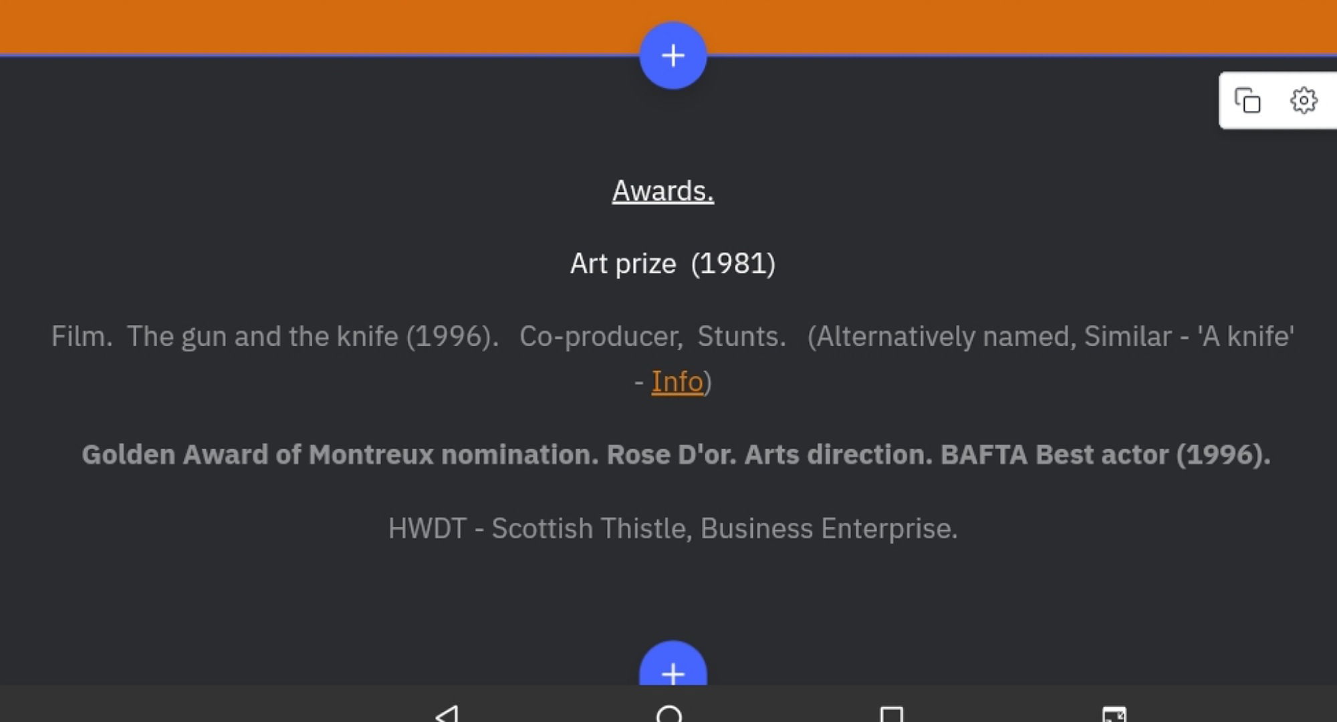Tap Android home circle button
Viewport: 1337px width, 722px height.
pos(669,713)
